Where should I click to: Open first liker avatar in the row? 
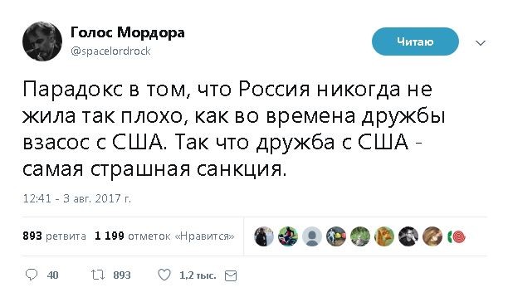pyautogui.click(x=264, y=236)
